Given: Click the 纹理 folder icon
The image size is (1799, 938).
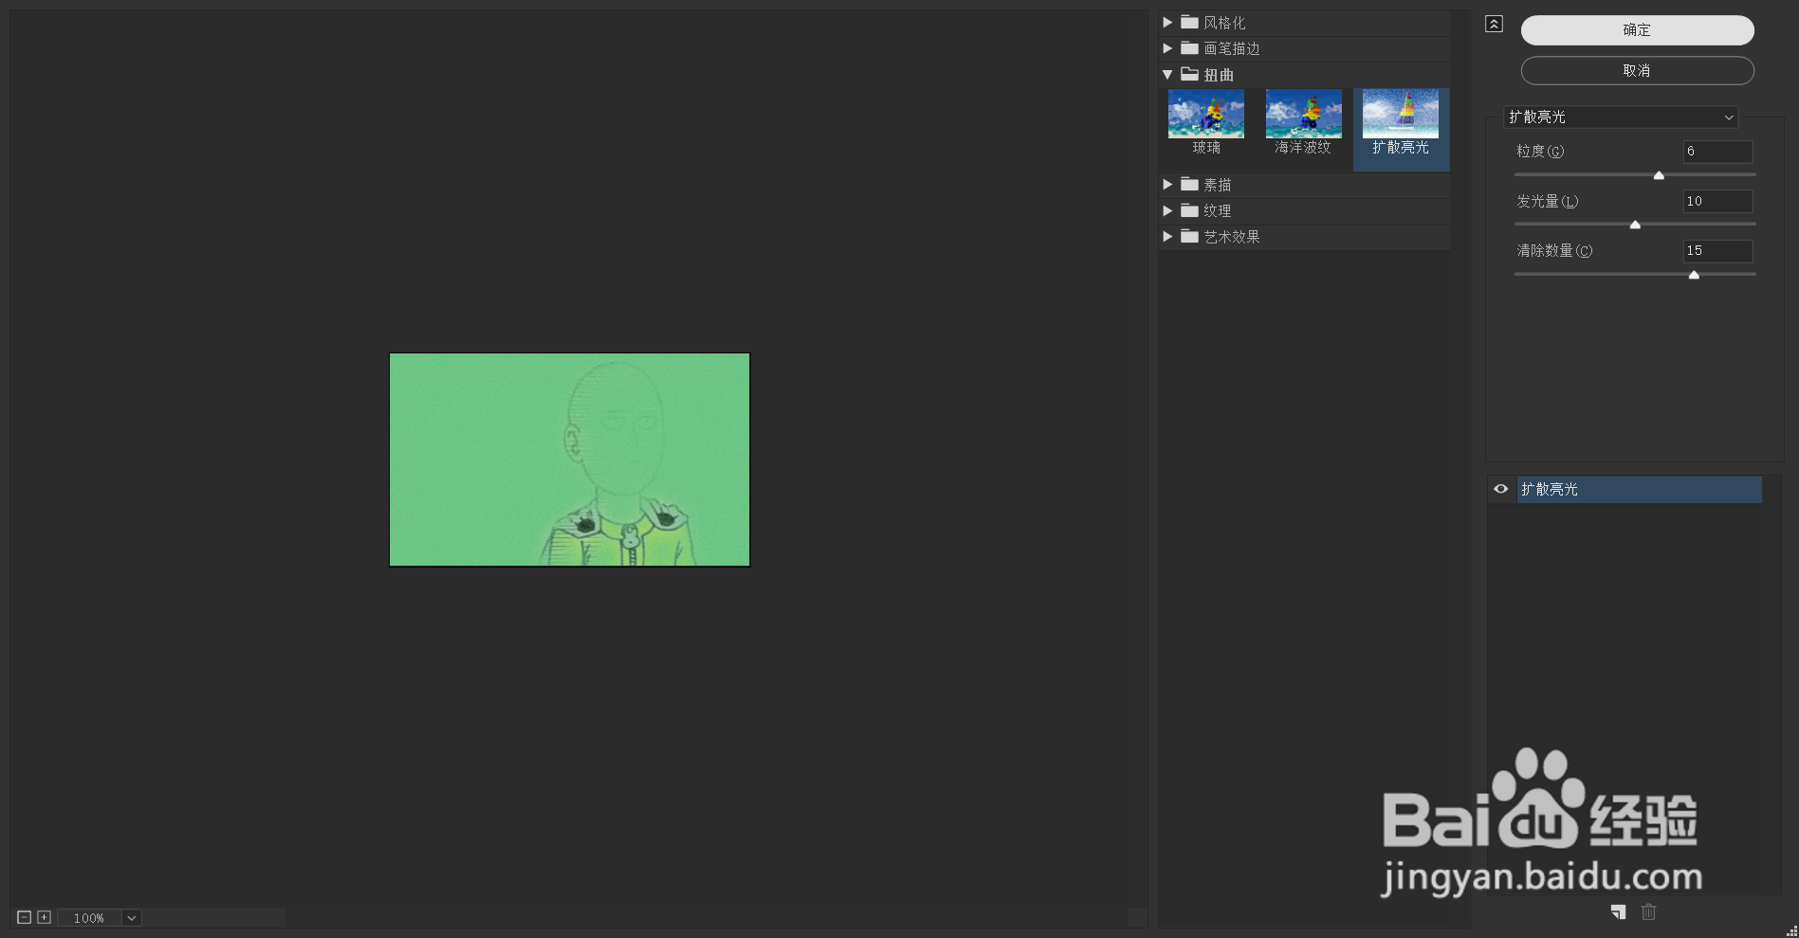Looking at the screenshot, I should pyautogui.click(x=1190, y=210).
